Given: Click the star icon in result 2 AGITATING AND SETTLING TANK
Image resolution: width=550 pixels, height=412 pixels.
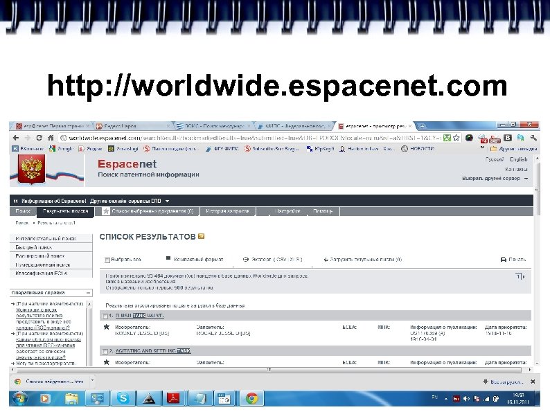Looking at the screenshot, I should pyautogui.click(x=107, y=362).
